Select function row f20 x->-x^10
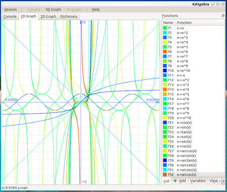The image size is (227, 192). pos(193,118)
